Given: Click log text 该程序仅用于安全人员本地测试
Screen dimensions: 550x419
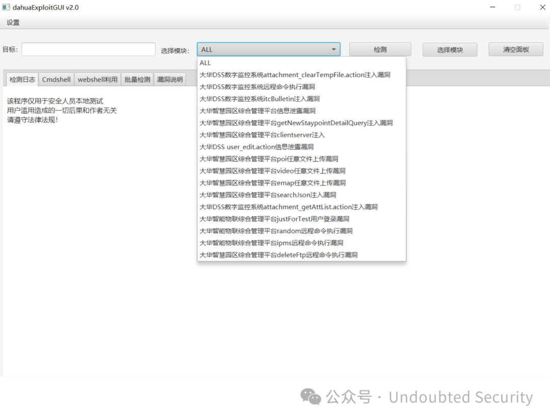Looking at the screenshot, I should 55,101.
